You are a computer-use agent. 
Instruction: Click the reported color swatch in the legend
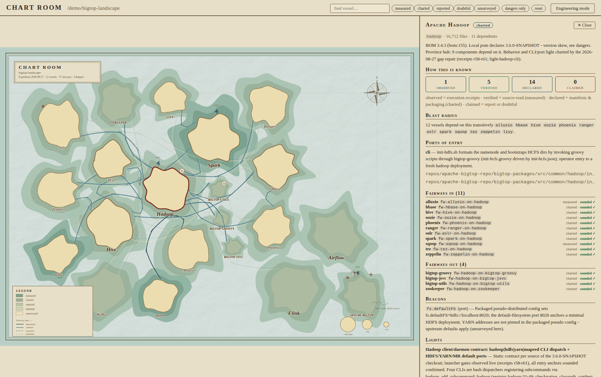[19, 304]
